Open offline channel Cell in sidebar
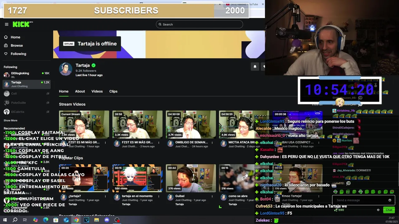This screenshot has width=399, height=224. 26,94
